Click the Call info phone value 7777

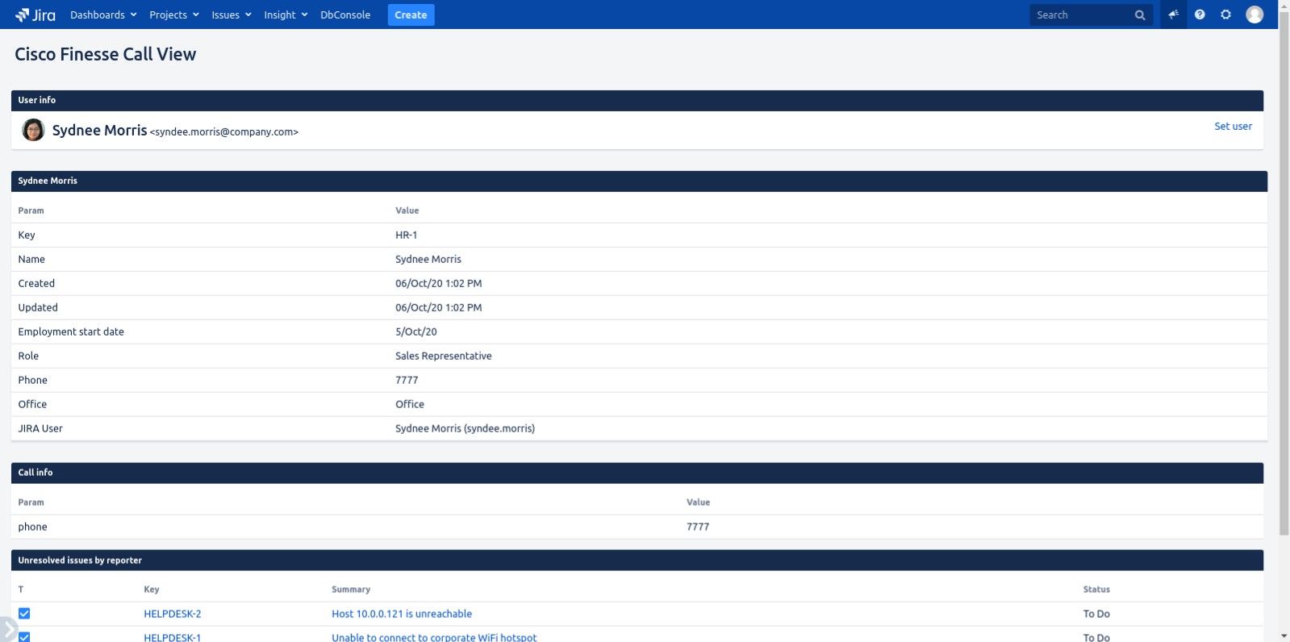[698, 527]
